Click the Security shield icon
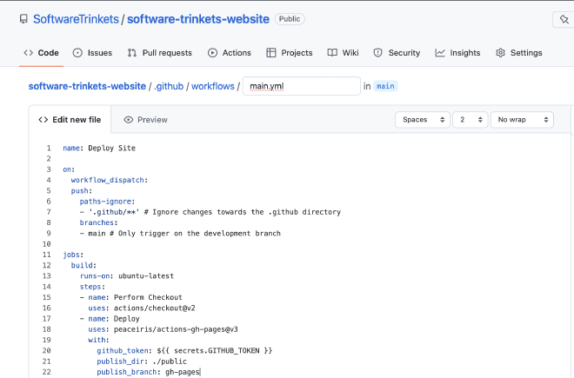574x378 pixels. [x=377, y=53]
